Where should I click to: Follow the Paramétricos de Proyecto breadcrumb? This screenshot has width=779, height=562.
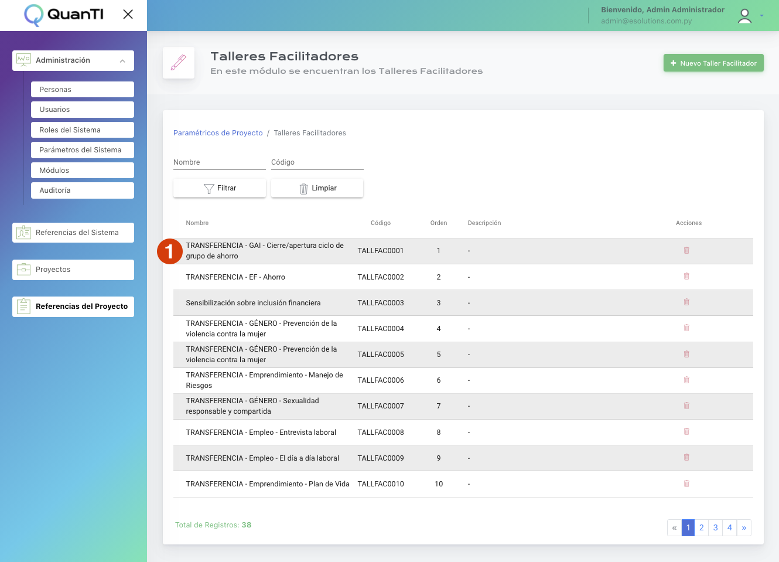[x=218, y=133]
